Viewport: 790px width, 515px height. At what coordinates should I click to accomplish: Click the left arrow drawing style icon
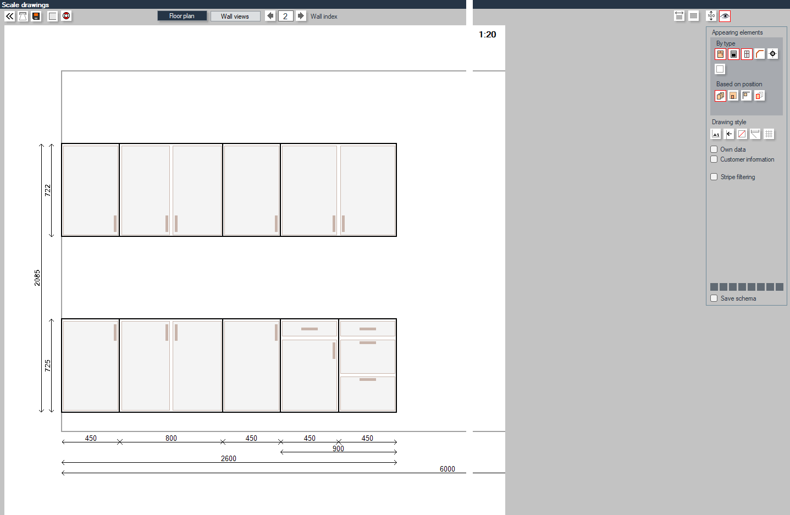pos(729,134)
